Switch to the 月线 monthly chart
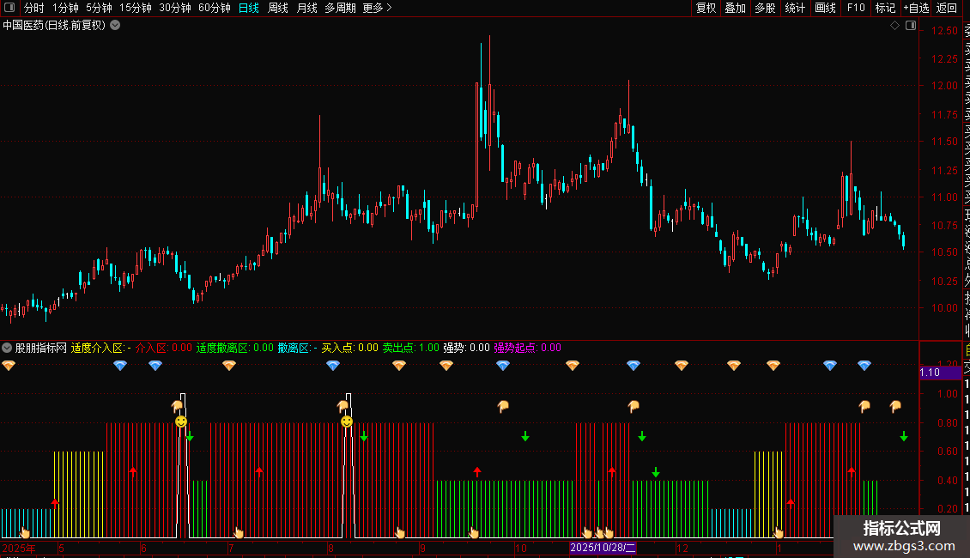Viewport: 970px width, 558px height. (306, 8)
